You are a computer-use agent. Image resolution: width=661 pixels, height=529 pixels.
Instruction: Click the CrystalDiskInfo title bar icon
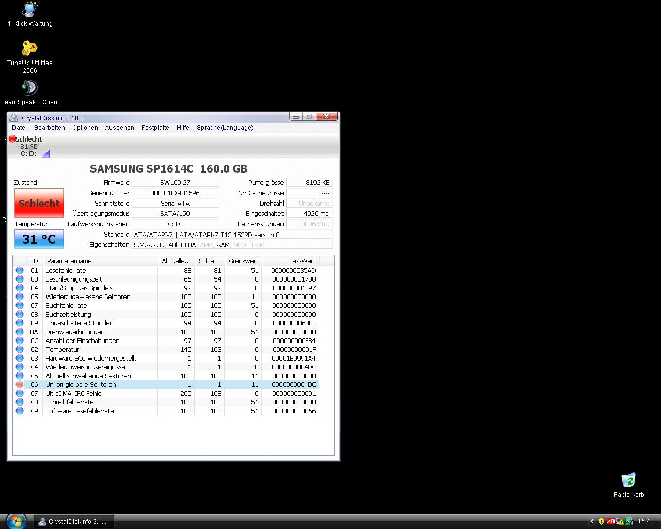click(x=13, y=118)
